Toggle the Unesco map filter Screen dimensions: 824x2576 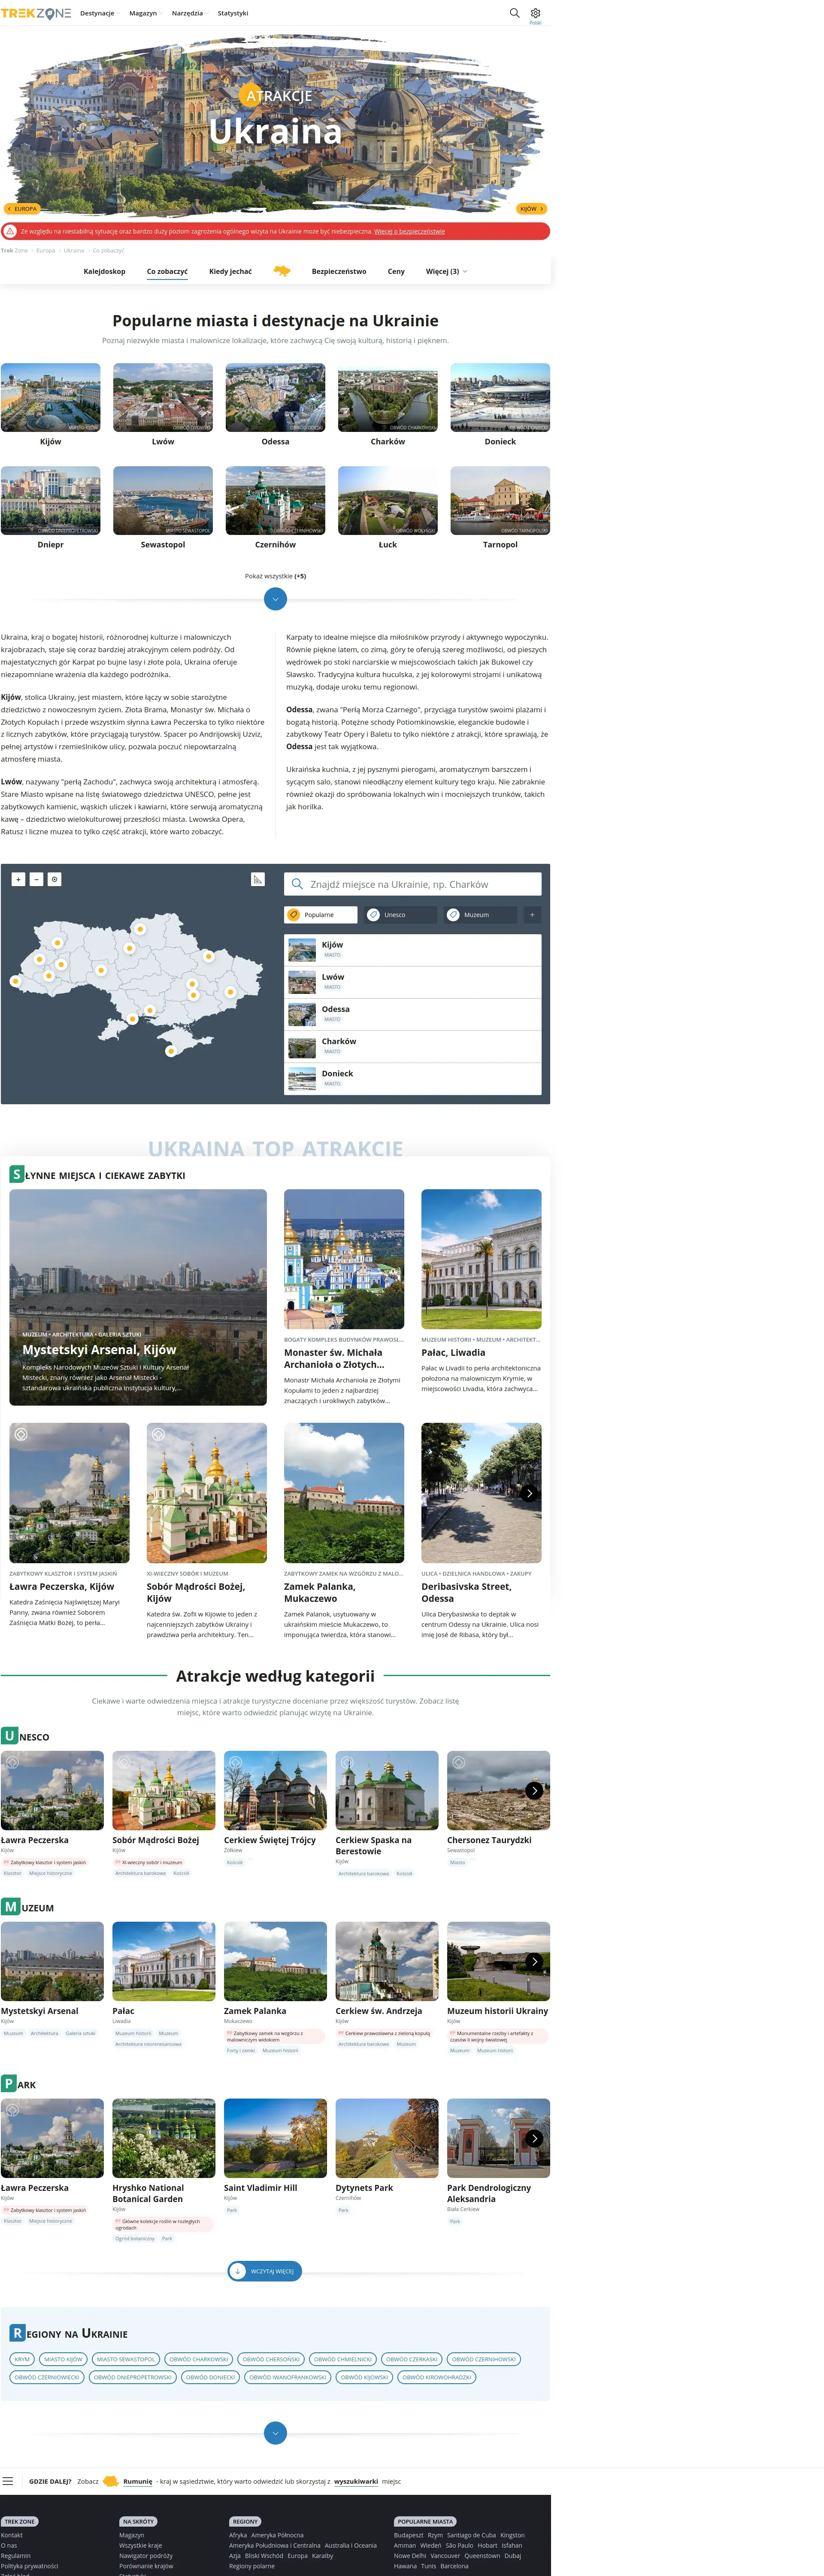[x=400, y=914]
